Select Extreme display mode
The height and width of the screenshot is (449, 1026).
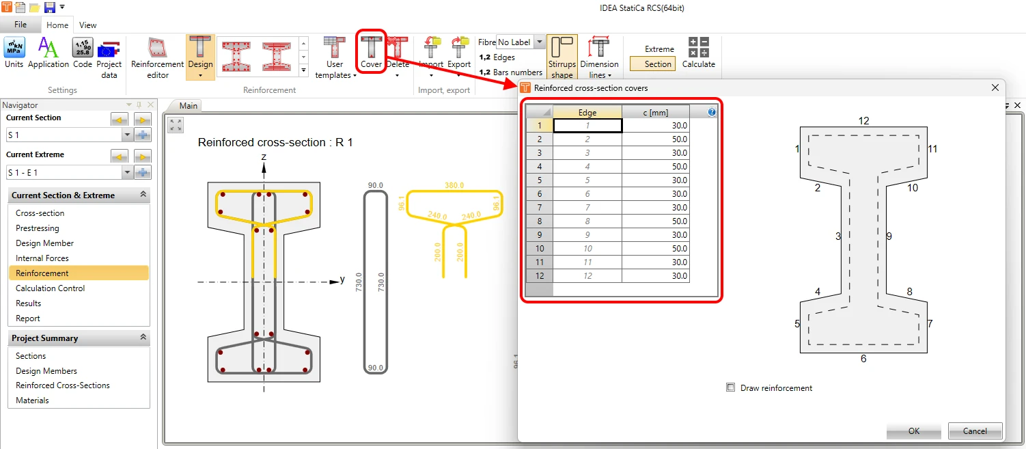coord(659,49)
